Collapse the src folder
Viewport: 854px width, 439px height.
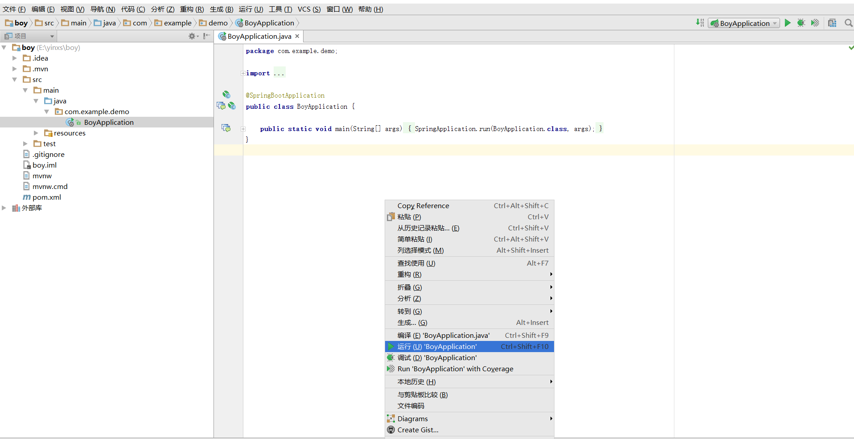point(15,79)
